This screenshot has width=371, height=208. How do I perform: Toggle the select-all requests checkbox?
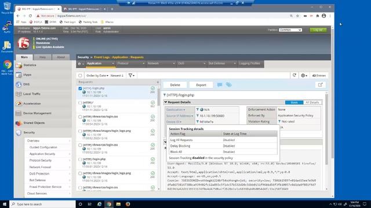[80, 76]
